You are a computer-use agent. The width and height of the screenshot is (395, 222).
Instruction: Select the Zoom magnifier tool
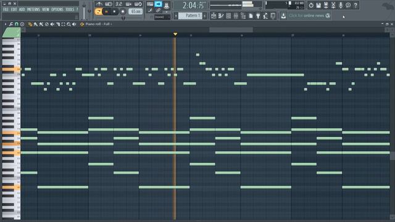pyautogui.click(x=69, y=24)
